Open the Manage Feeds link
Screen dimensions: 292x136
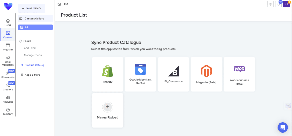(33, 55)
